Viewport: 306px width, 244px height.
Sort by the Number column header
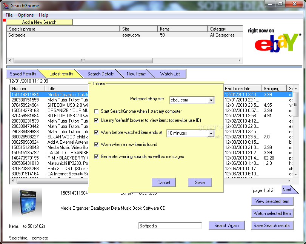tap(28, 89)
